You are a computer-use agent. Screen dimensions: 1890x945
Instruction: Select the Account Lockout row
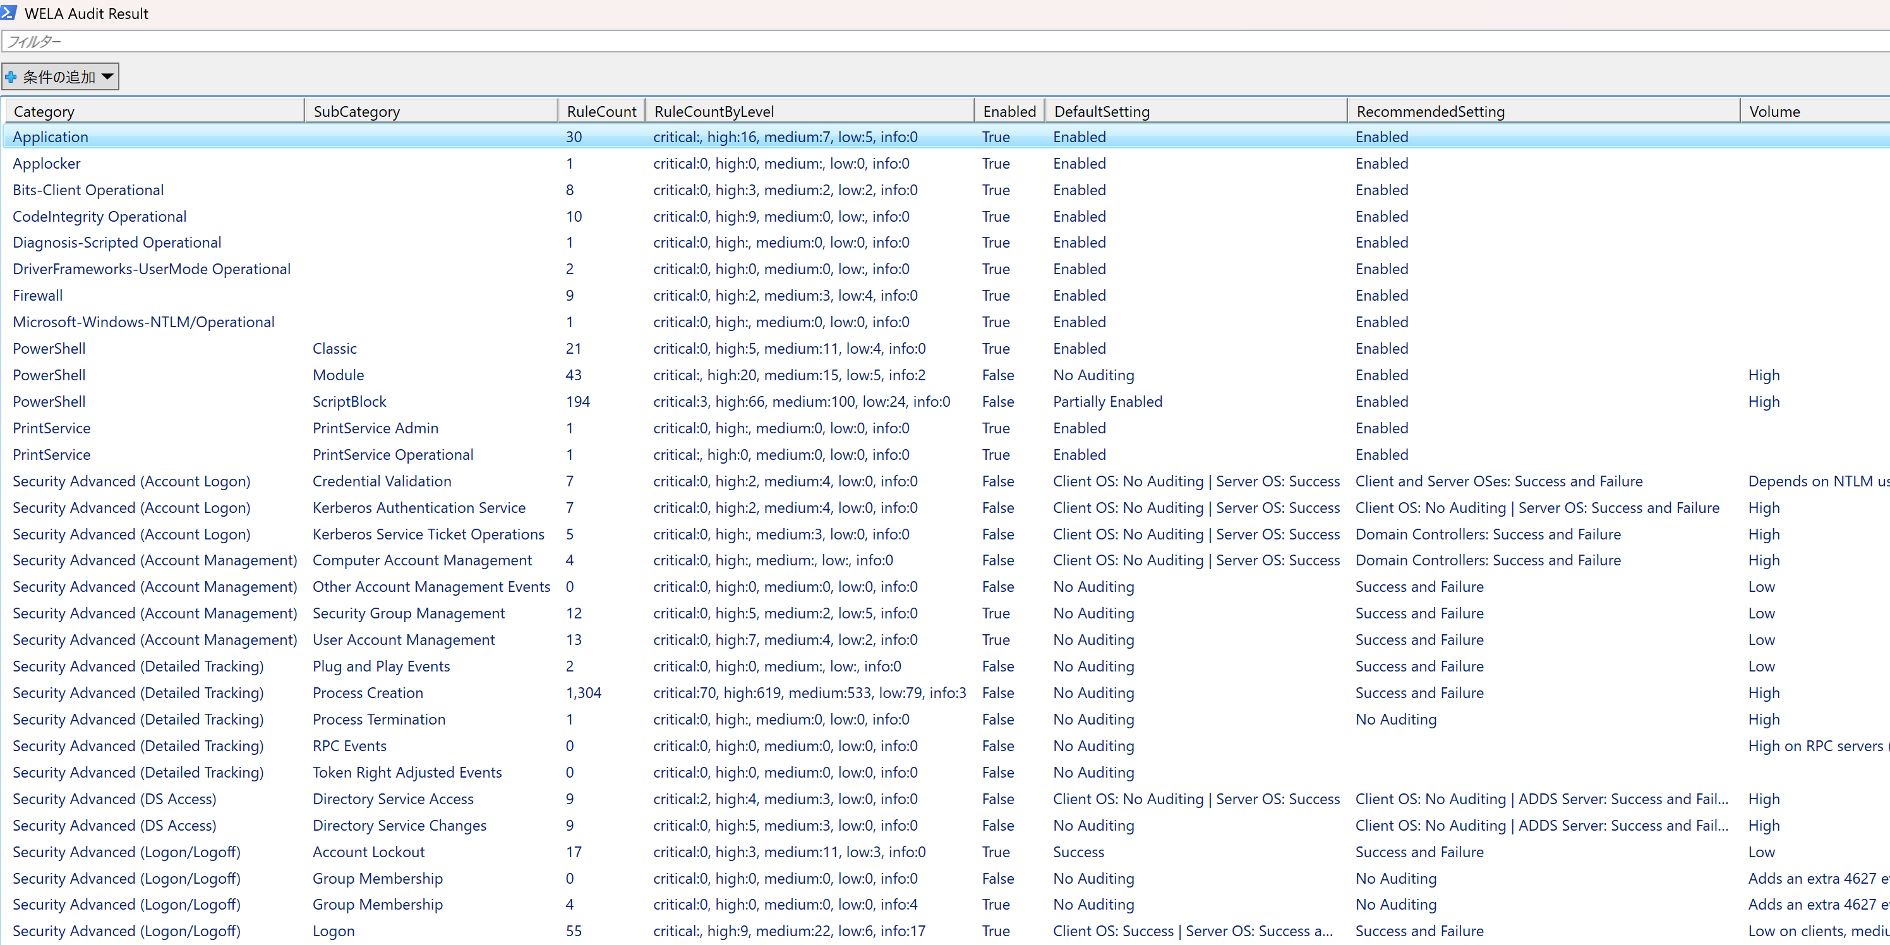tap(368, 852)
